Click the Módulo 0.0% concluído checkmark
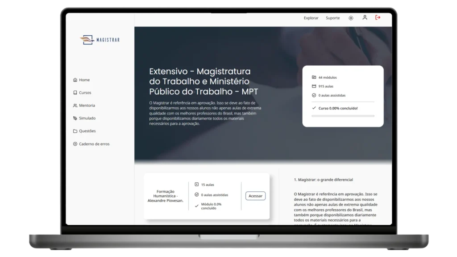457x257 pixels. (197, 206)
